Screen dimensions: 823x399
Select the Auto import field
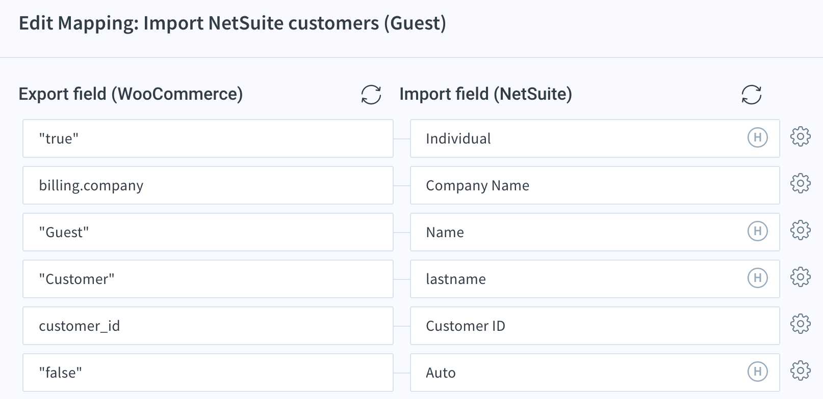point(595,373)
